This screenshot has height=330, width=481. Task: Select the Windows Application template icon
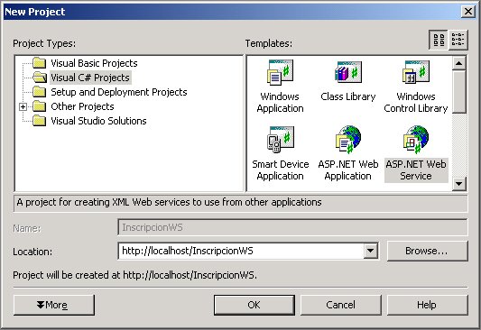[x=280, y=72]
